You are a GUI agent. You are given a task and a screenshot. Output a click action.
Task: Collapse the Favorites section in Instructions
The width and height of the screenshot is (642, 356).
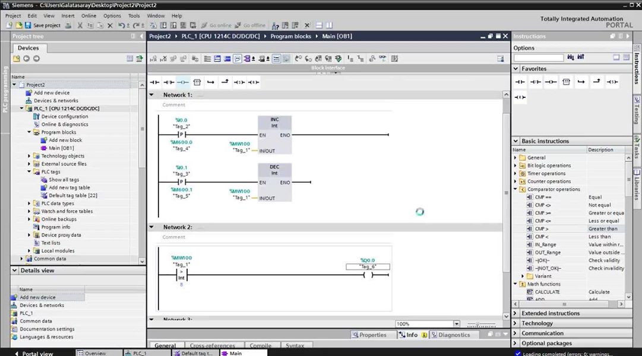516,69
